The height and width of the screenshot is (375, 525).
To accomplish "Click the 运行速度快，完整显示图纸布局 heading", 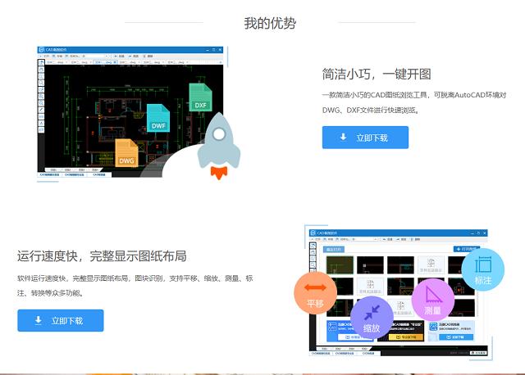I will coord(102,256).
